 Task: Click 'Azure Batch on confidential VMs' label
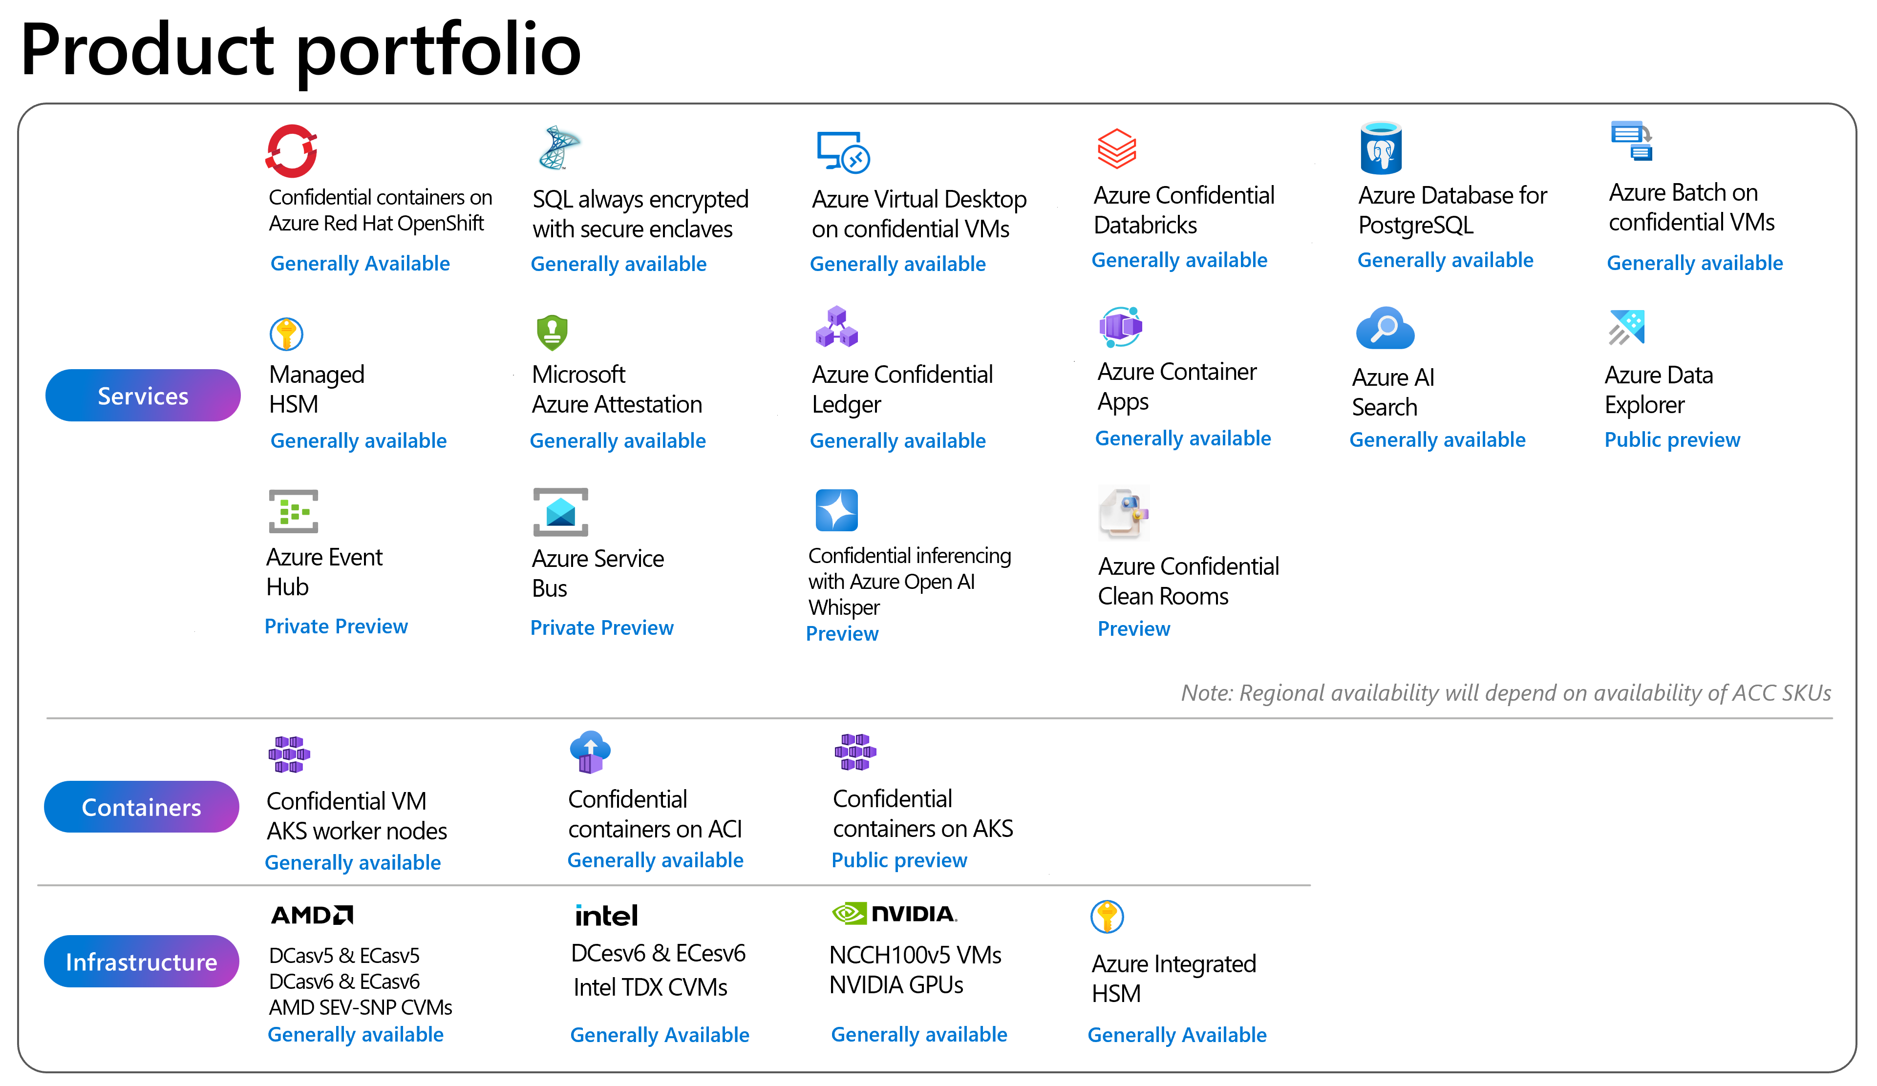click(1691, 208)
